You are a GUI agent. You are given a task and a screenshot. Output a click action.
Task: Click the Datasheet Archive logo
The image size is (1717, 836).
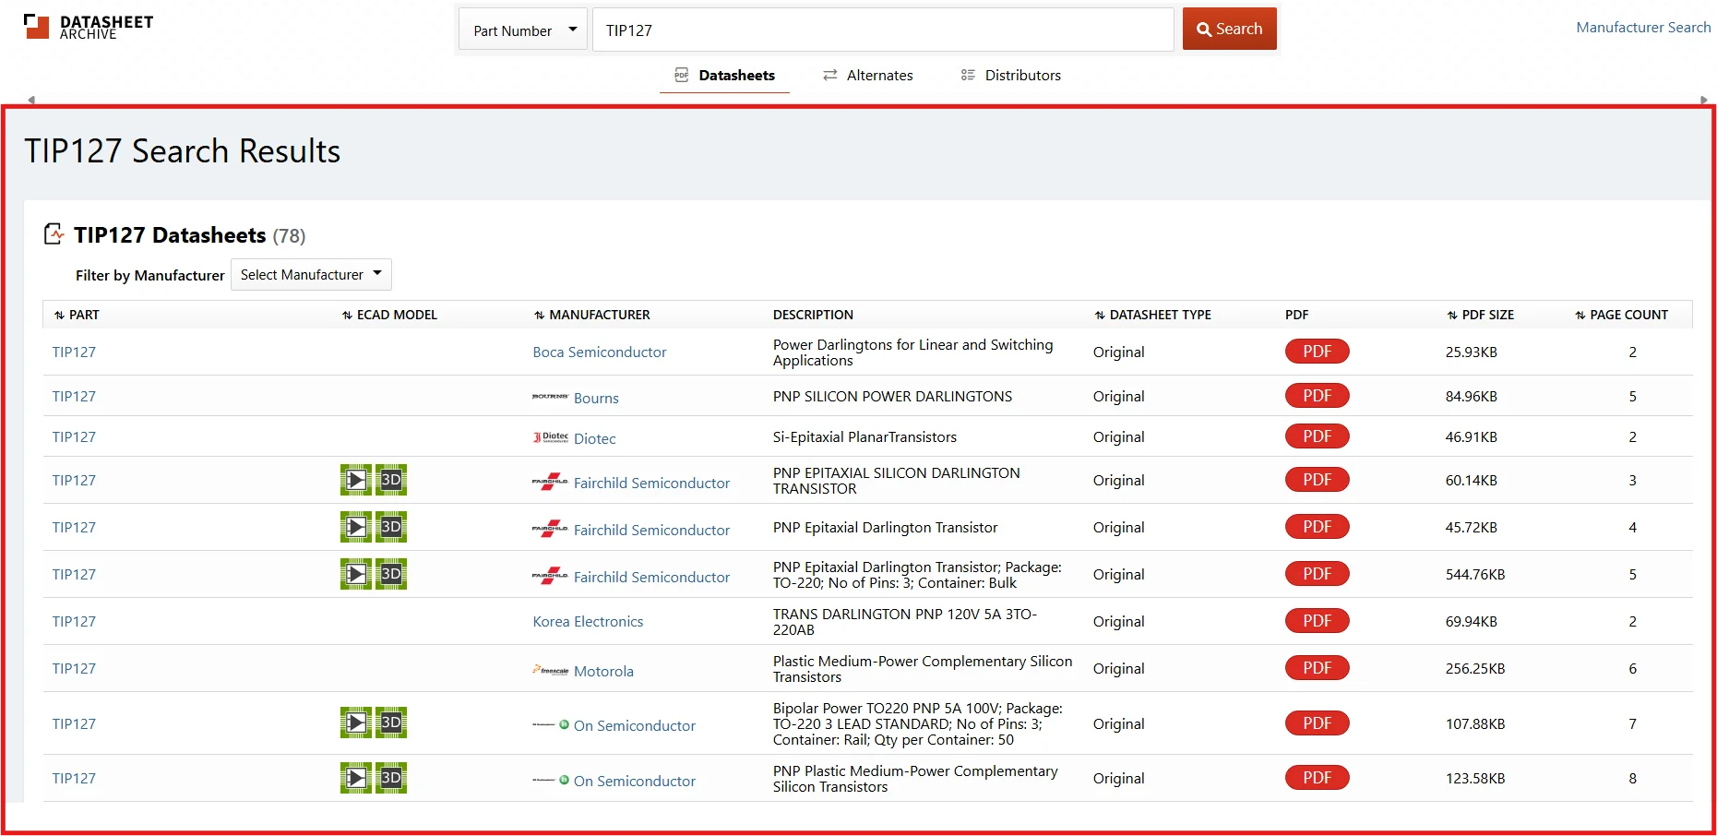(x=89, y=27)
